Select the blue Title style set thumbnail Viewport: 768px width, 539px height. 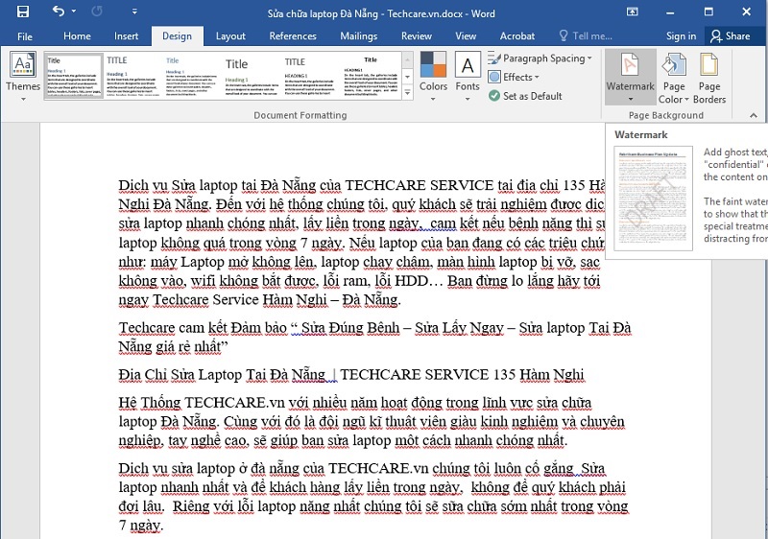pos(191,76)
